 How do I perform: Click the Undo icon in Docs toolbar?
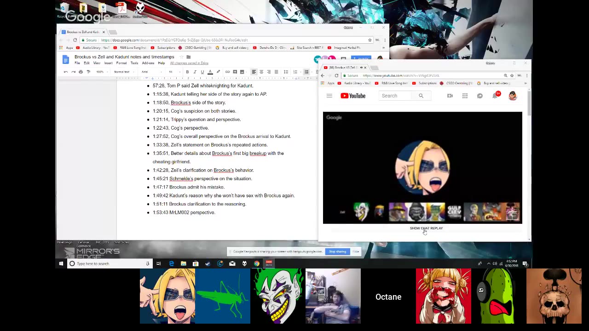[66, 72]
